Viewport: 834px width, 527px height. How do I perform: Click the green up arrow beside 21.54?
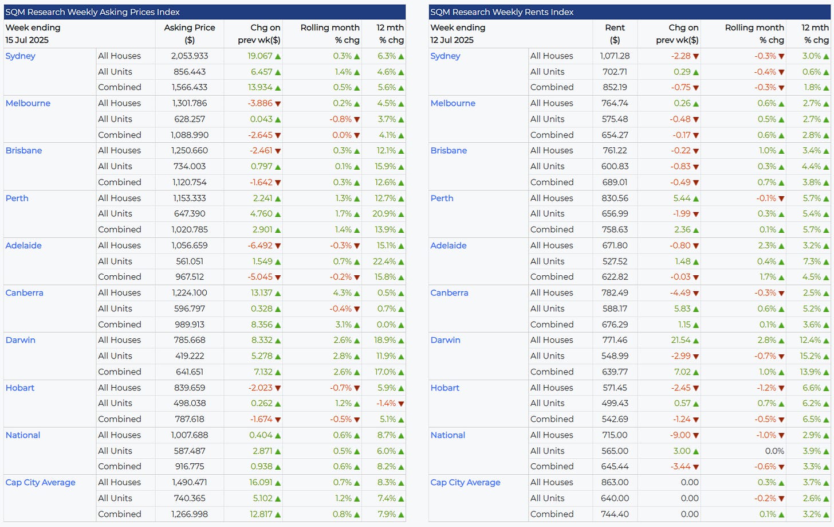(x=696, y=341)
